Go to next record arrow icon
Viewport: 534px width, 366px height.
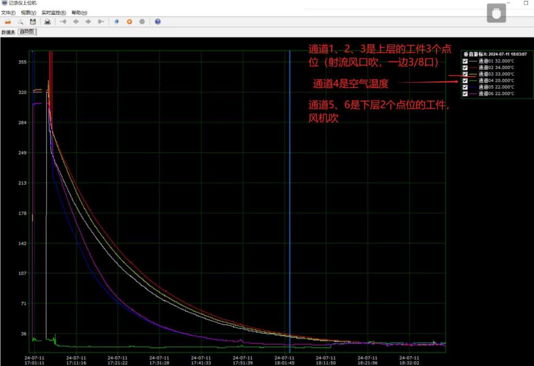[89, 22]
